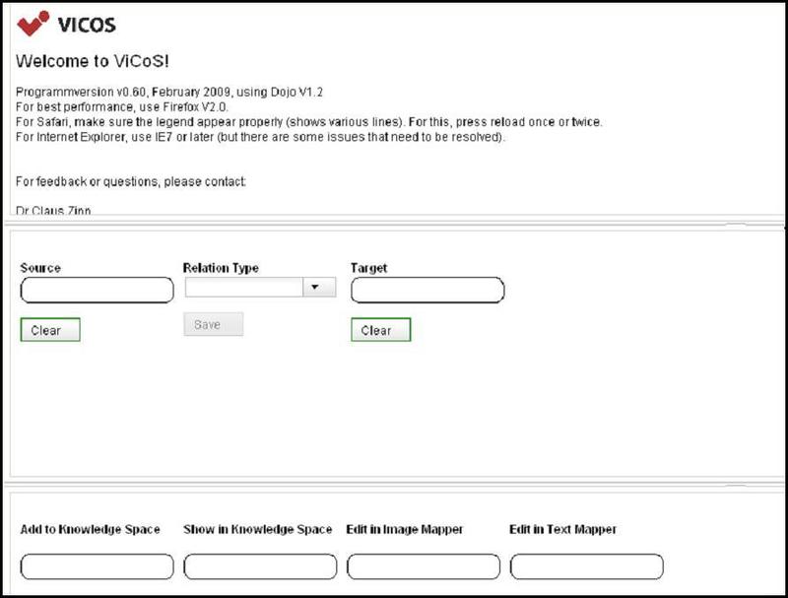This screenshot has width=788, height=598.
Task: Click the Relation Type combo box field
Action: click(x=260, y=287)
